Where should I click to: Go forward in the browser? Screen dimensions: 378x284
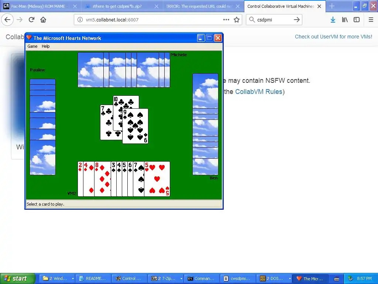[x=20, y=20]
